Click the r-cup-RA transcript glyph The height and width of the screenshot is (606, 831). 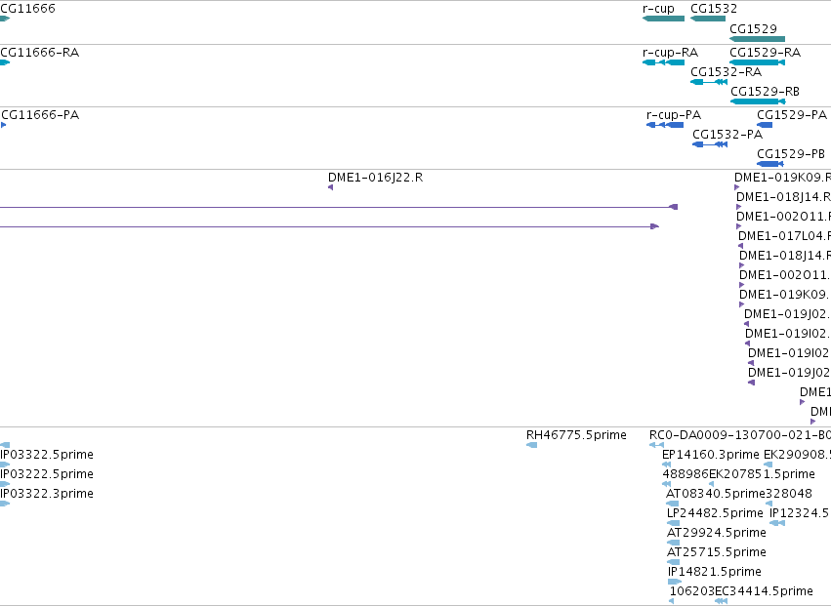coord(663,62)
